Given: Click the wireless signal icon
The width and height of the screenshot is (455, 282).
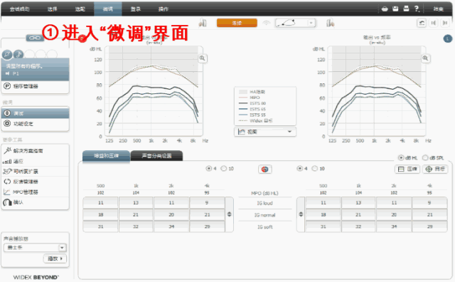Looking at the screenshot, I should [x=266, y=23].
